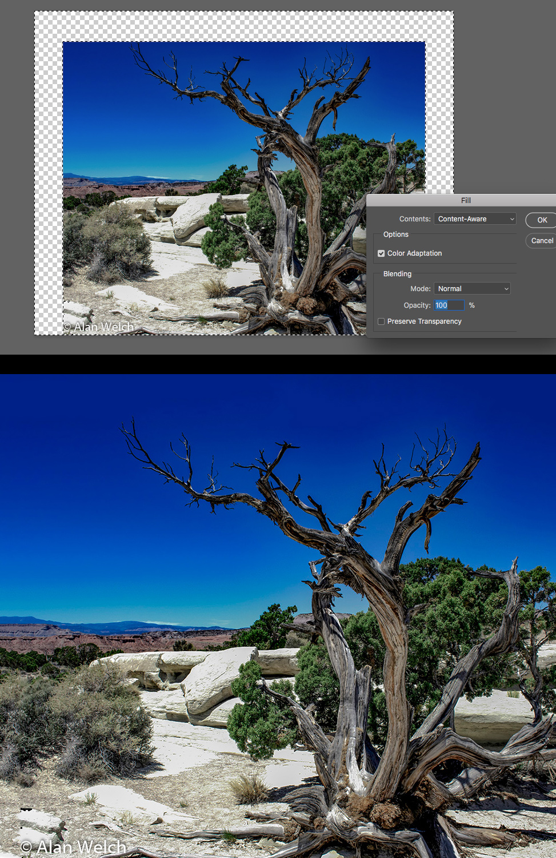Focus the Opacity percentage input field
This screenshot has width=556, height=858.
click(449, 305)
